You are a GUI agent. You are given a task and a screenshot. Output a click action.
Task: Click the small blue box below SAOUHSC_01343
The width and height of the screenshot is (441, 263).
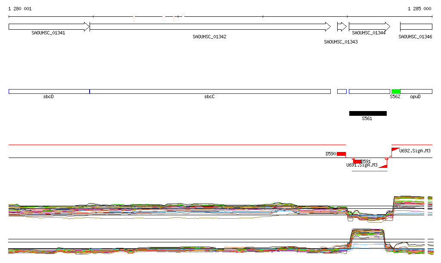point(342,91)
